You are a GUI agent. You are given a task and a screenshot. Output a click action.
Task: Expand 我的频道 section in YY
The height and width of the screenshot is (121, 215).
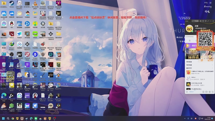click(x=199, y=62)
